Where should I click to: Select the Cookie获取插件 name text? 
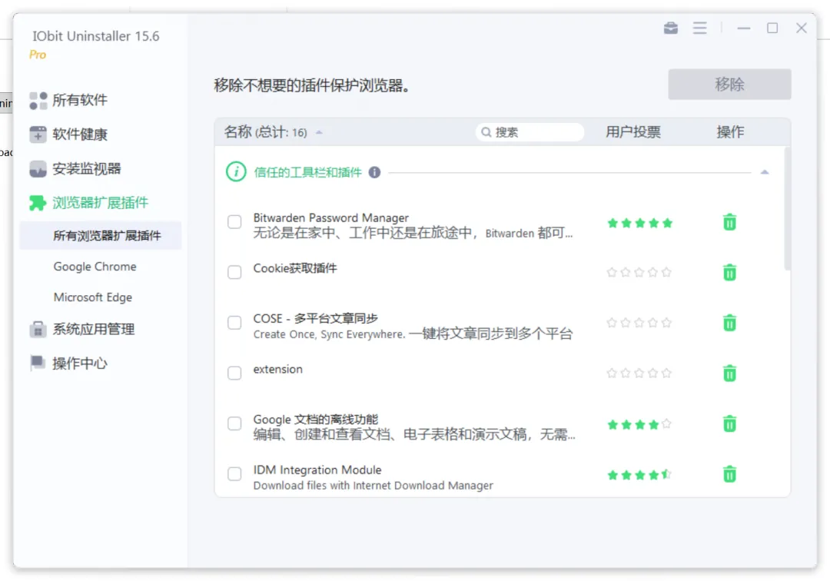(x=295, y=267)
